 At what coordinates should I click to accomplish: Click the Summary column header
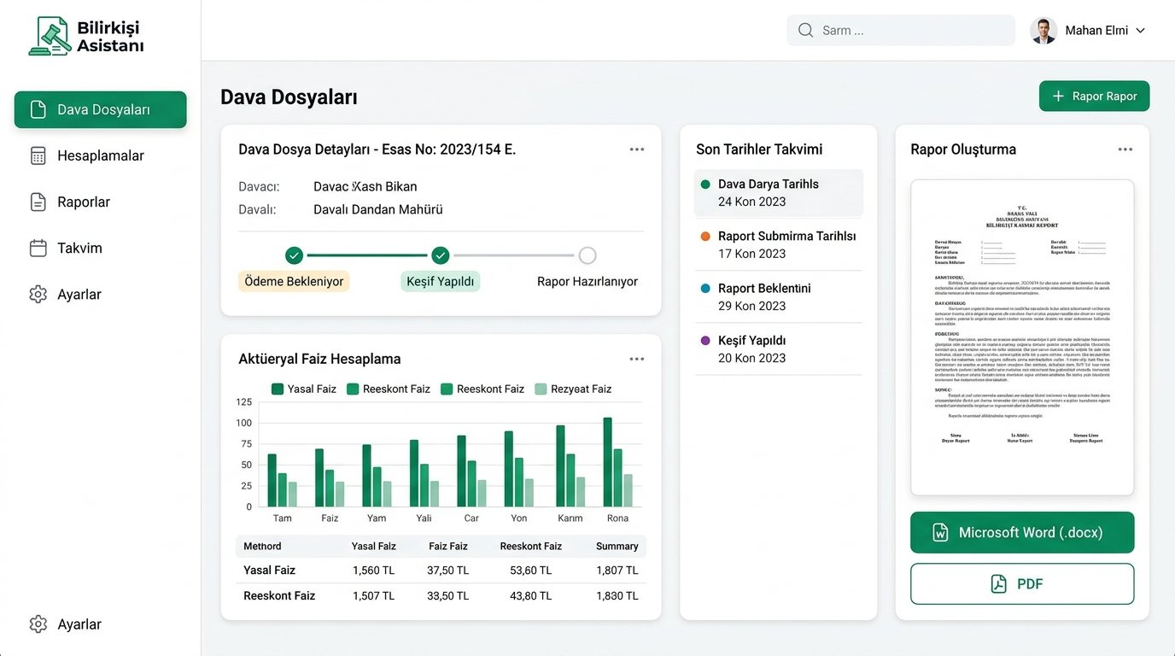[x=617, y=547]
